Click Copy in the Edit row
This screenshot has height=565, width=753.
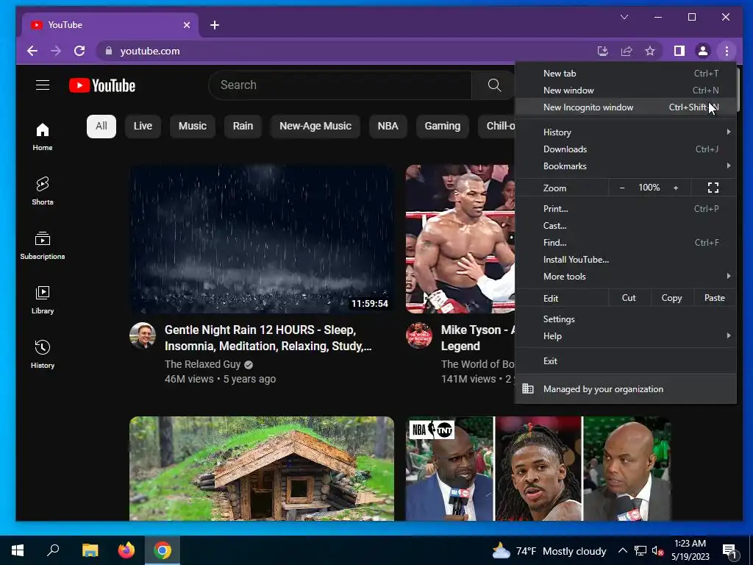pos(671,298)
